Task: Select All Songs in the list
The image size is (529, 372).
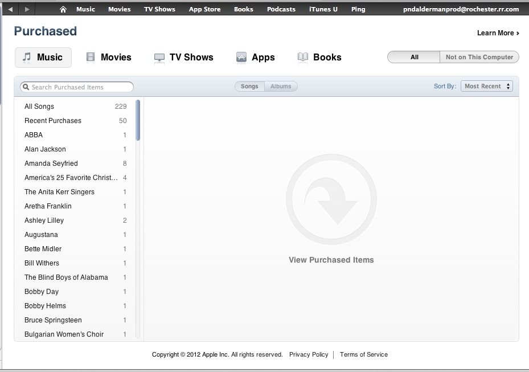Action: (x=76, y=107)
